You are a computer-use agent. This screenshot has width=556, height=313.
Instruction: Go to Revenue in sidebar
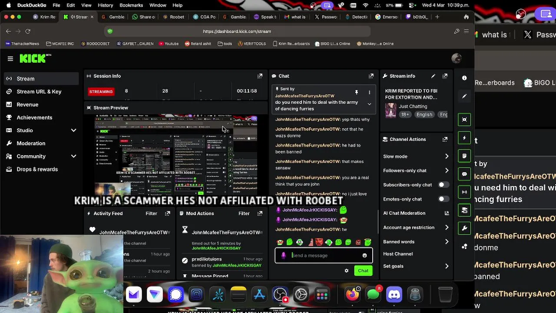pyautogui.click(x=41, y=104)
